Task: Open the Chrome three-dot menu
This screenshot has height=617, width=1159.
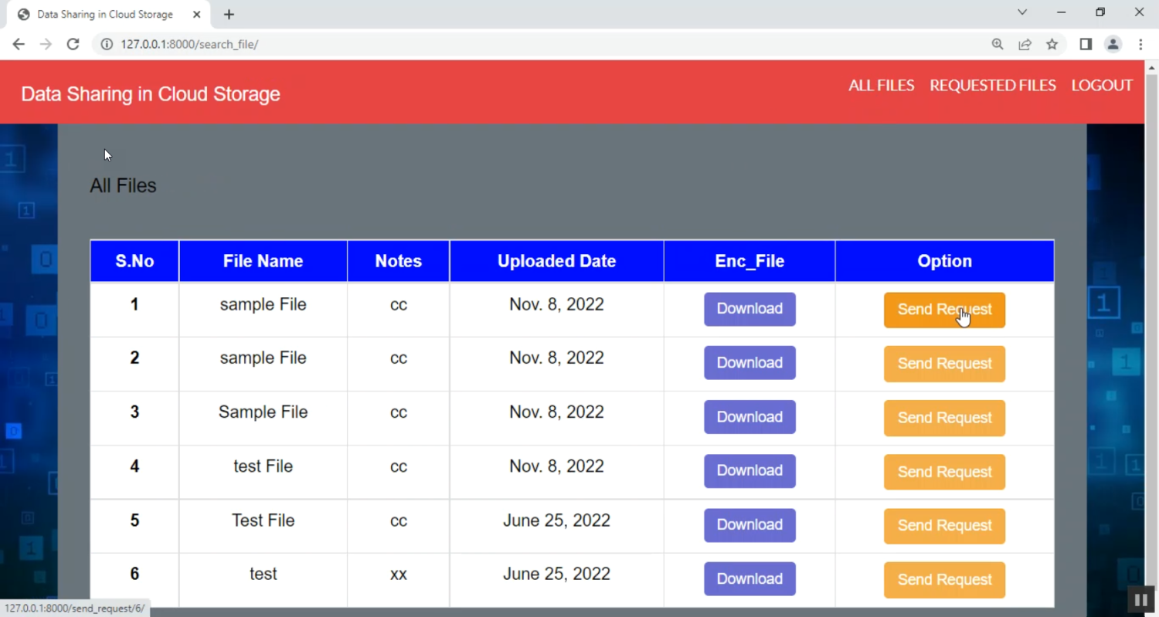Action: [x=1140, y=44]
